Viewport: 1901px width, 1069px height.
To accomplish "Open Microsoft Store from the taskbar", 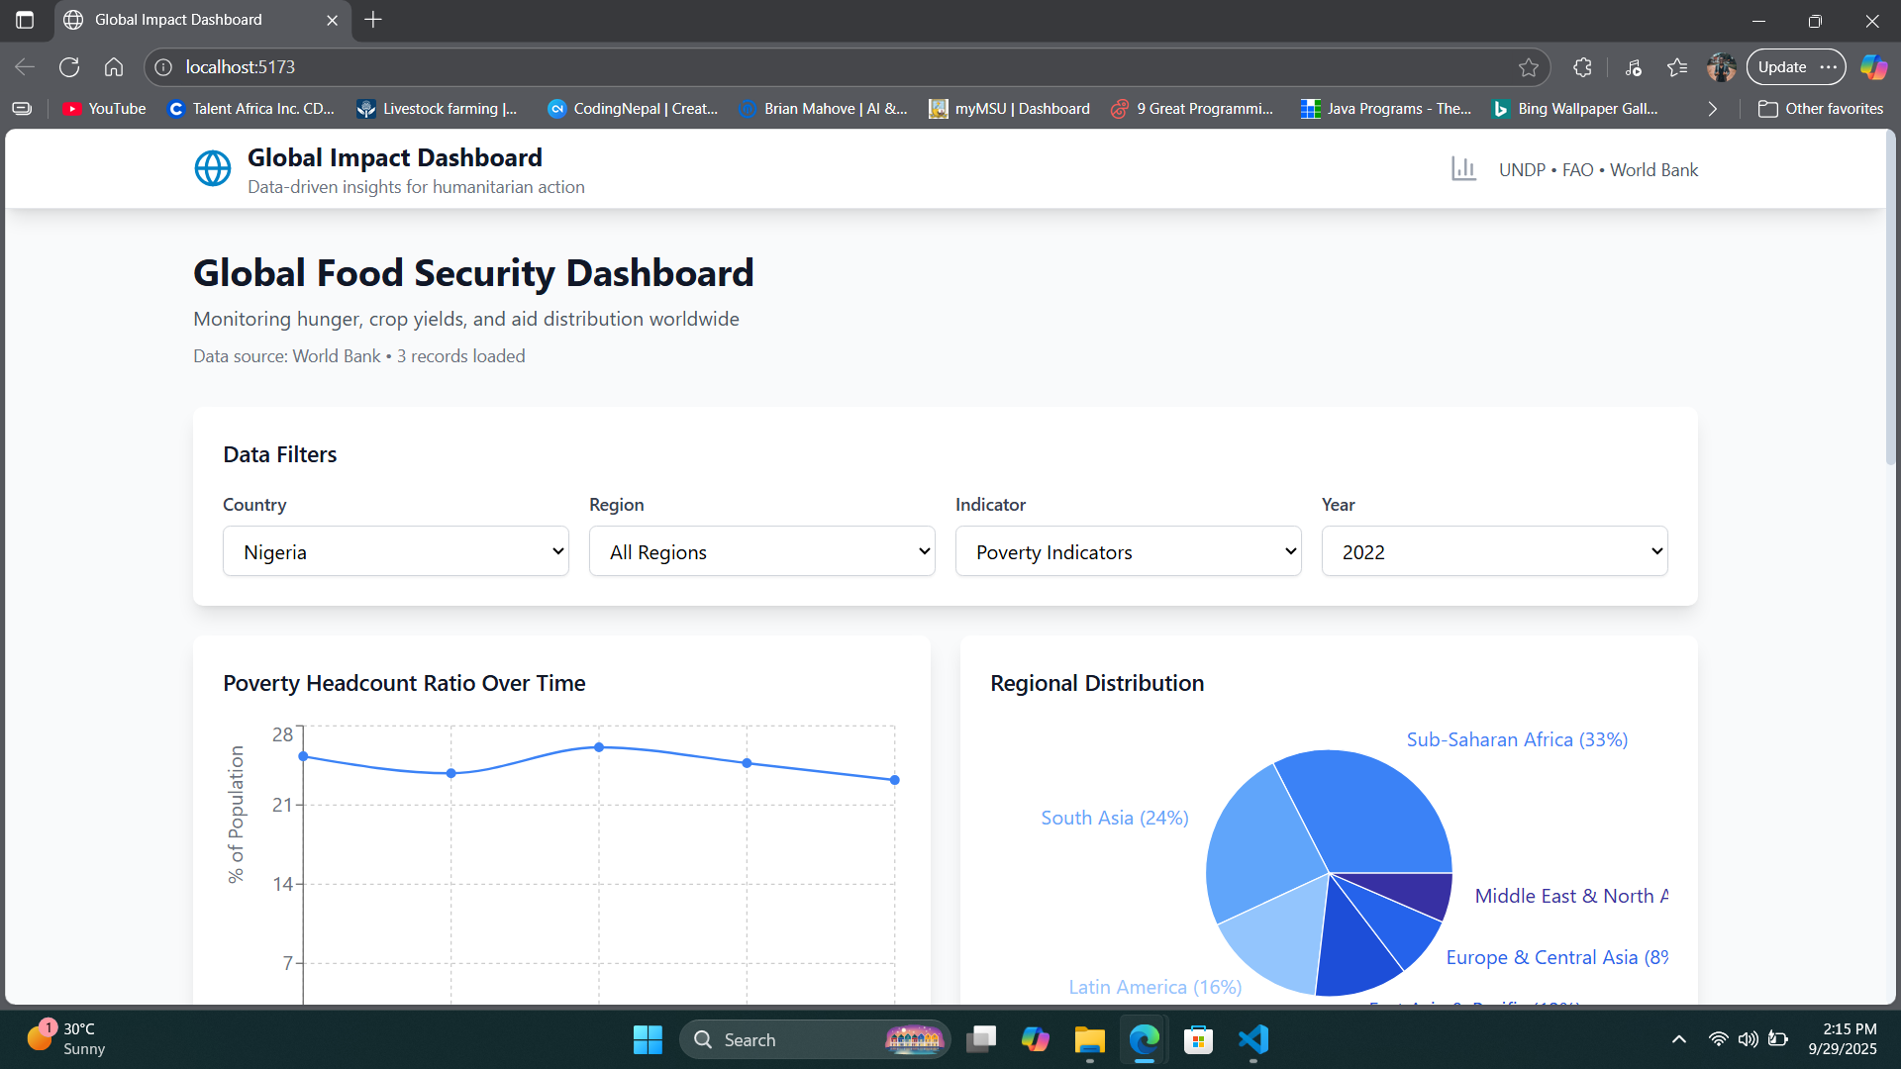I will 1199,1039.
